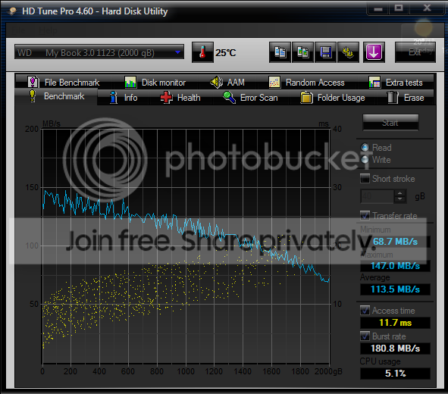Click the Benchmark lightbulb icon
This screenshot has height=394, width=448.
click(x=33, y=96)
